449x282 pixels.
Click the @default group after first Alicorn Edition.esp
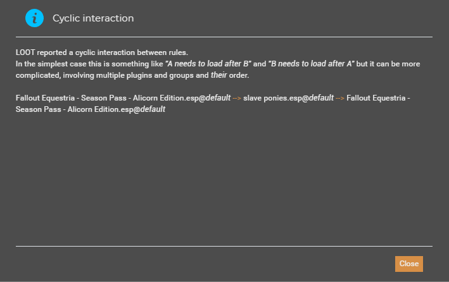(x=215, y=98)
